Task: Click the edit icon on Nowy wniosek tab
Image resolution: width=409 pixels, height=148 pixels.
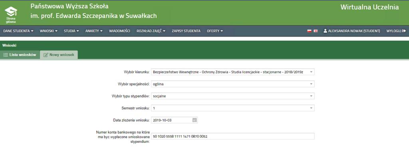Action: [46, 55]
